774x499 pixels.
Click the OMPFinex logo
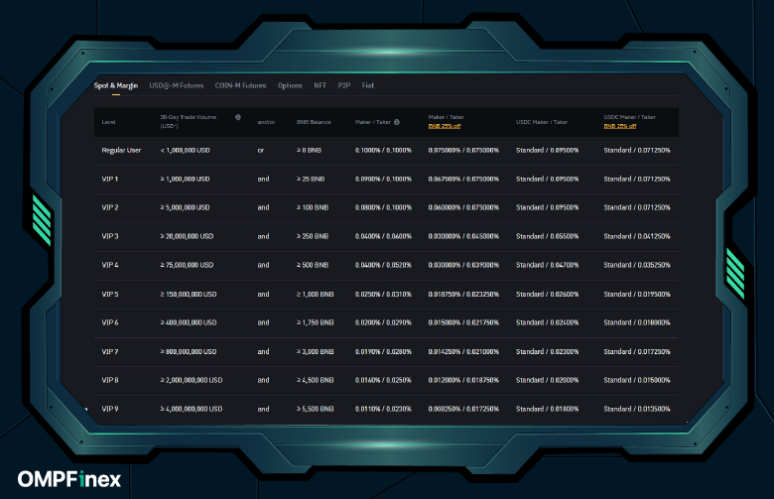click(67, 479)
